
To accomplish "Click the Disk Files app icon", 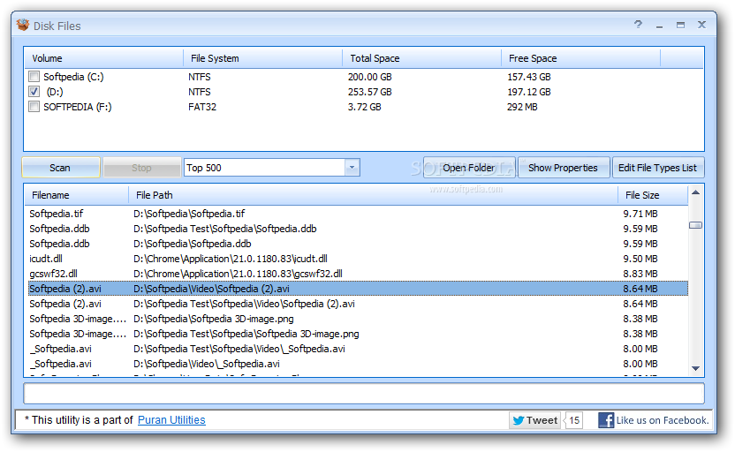I will tap(22, 25).
